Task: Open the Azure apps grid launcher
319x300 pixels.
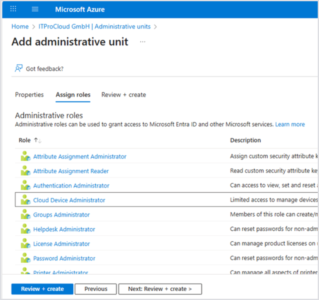Action: (x=13, y=9)
